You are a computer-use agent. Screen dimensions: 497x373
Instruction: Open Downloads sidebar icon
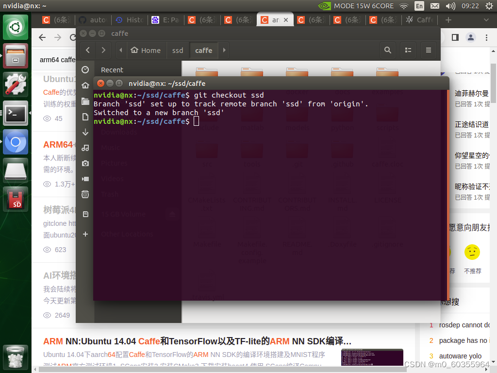pyautogui.click(x=85, y=132)
